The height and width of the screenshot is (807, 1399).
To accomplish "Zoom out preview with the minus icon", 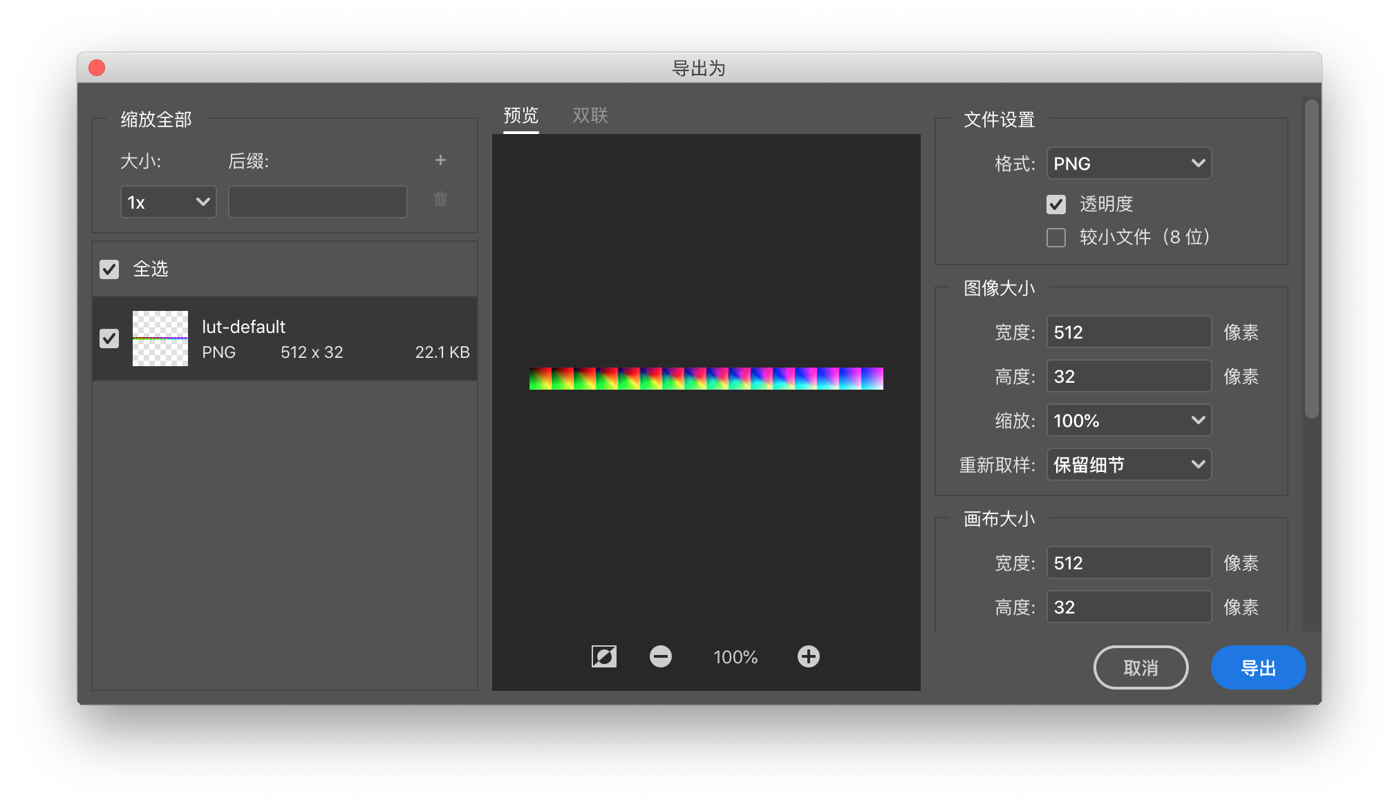I will [661, 656].
